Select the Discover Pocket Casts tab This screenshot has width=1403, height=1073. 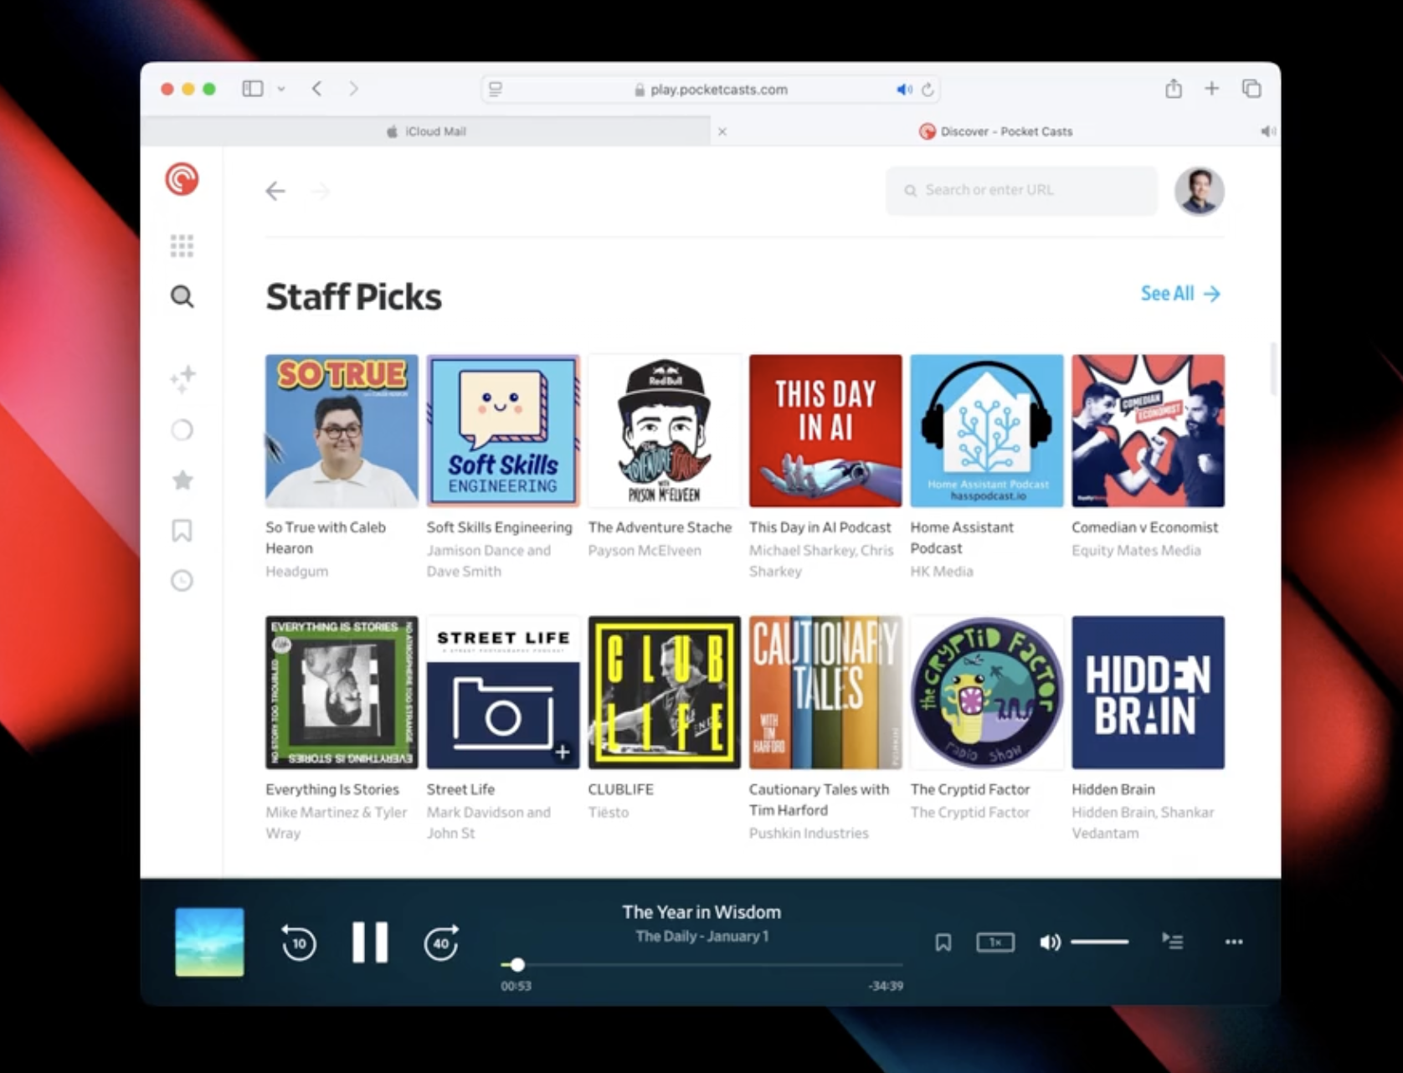(x=996, y=131)
